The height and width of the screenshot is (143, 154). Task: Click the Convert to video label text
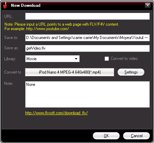point(124,58)
